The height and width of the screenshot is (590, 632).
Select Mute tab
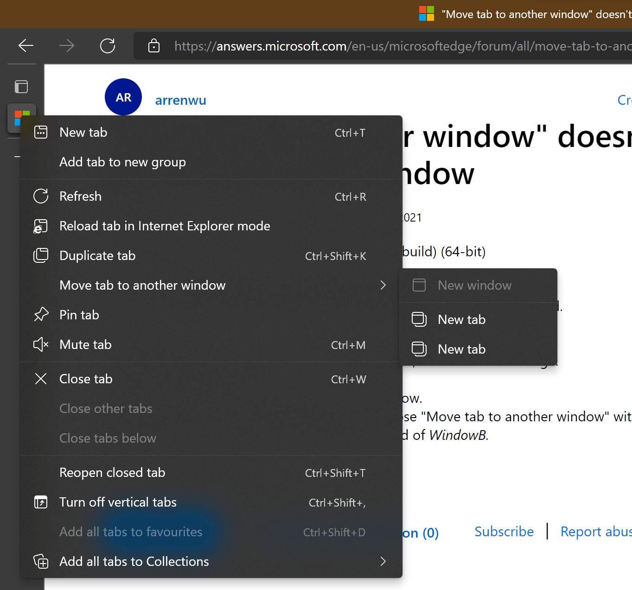pyautogui.click(x=211, y=345)
